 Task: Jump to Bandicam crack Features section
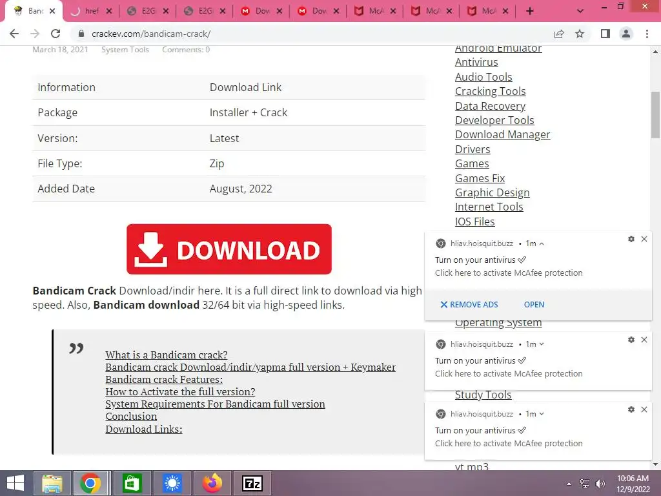click(164, 380)
